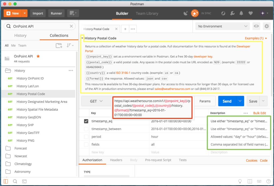Click the environment quick look eye icon
274x186 pixels.
[x=256, y=26]
